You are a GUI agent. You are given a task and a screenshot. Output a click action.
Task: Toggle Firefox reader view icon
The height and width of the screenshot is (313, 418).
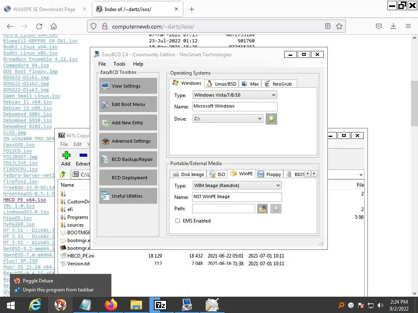(x=328, y=26)
